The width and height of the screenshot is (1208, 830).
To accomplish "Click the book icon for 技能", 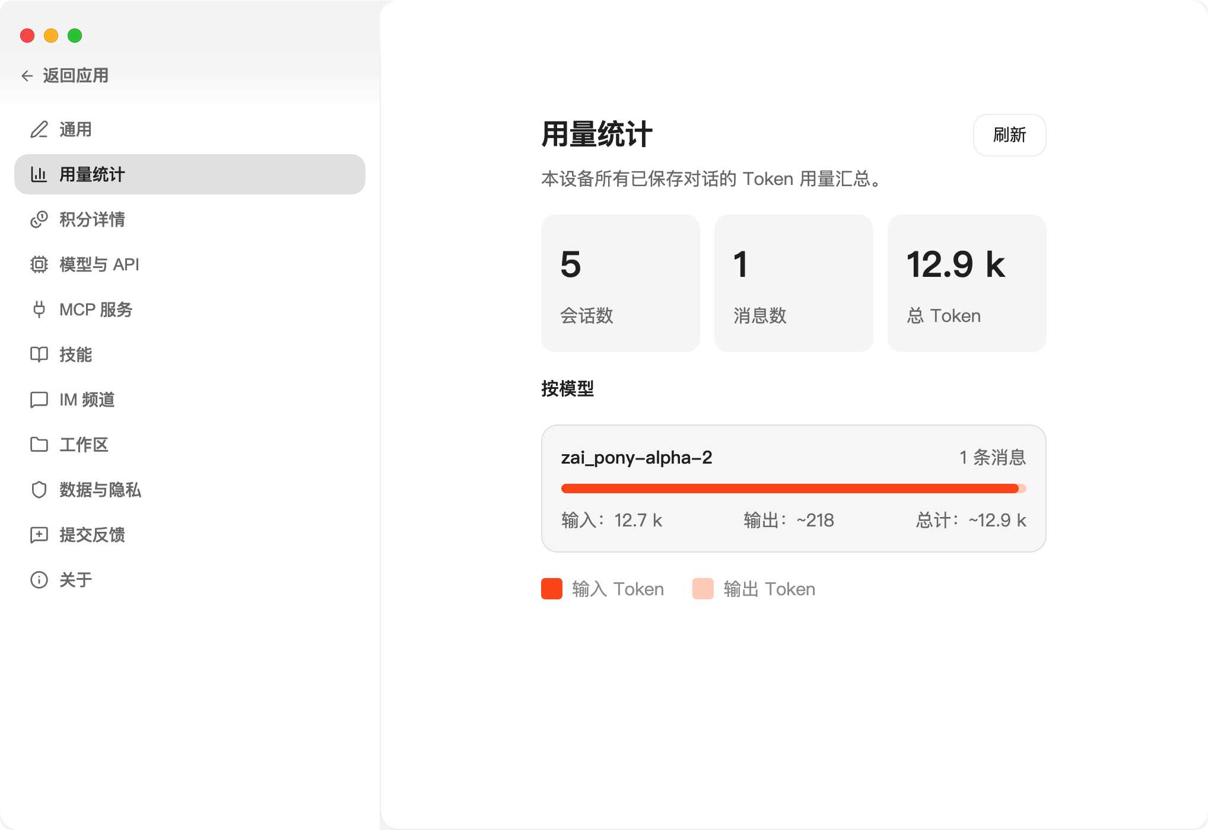I will (x=39, y=355).
